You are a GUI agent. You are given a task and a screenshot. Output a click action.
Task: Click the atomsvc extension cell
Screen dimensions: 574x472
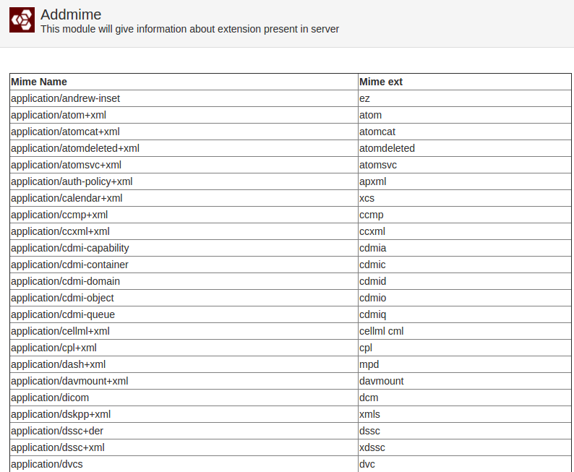465,165
